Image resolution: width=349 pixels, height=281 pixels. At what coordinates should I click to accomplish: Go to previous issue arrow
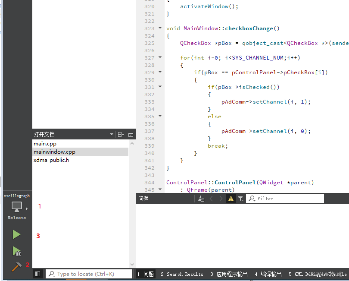tap(212, 199)
